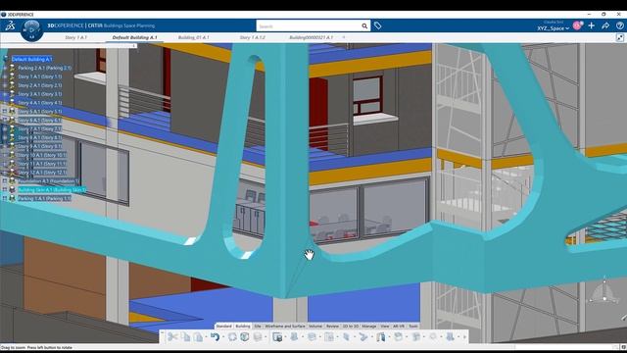Open the Volume toolbar section
Image resolution: width=627 pixels, height=353 pixels.
click(x=315, y=327)
